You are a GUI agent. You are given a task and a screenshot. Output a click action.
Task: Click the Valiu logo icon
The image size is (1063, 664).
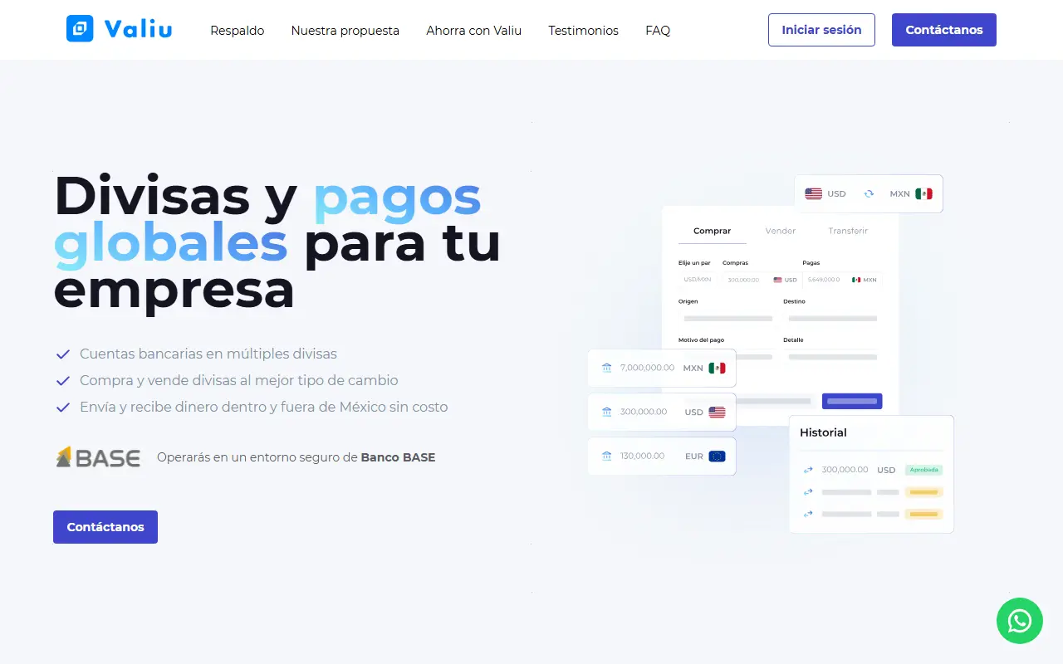coord(80,29)
